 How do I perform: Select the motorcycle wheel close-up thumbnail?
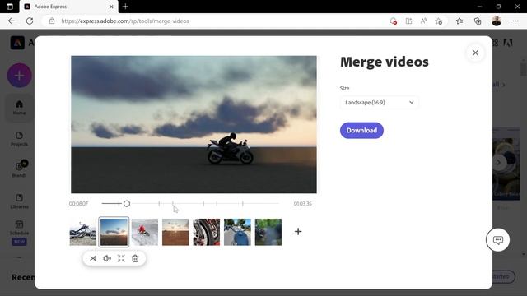(207, 232)
